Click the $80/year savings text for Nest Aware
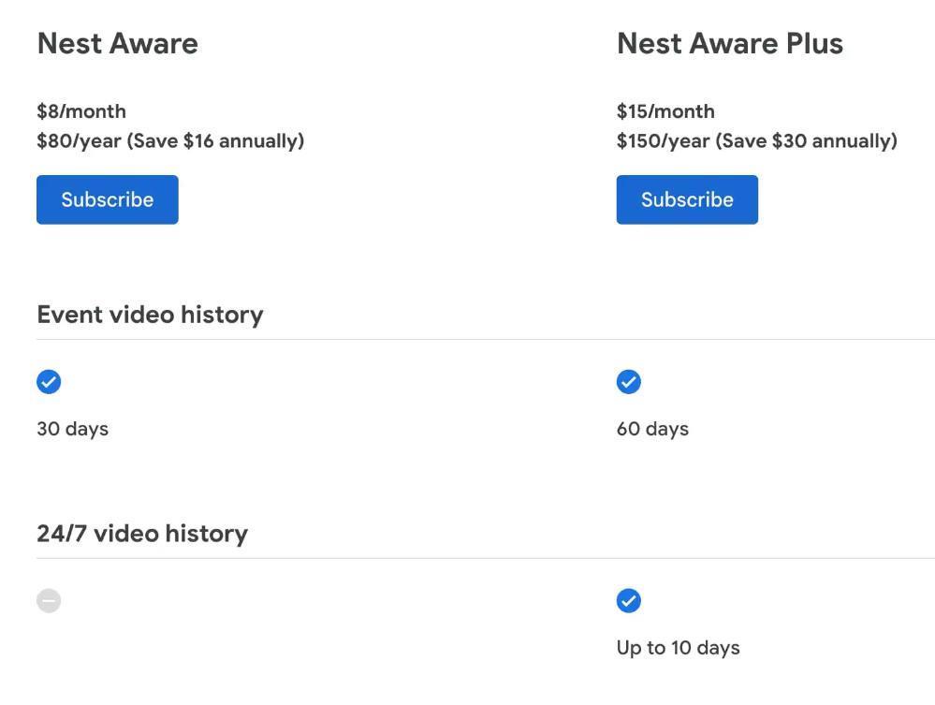This screenshot has width=935, height=705. 170,140
